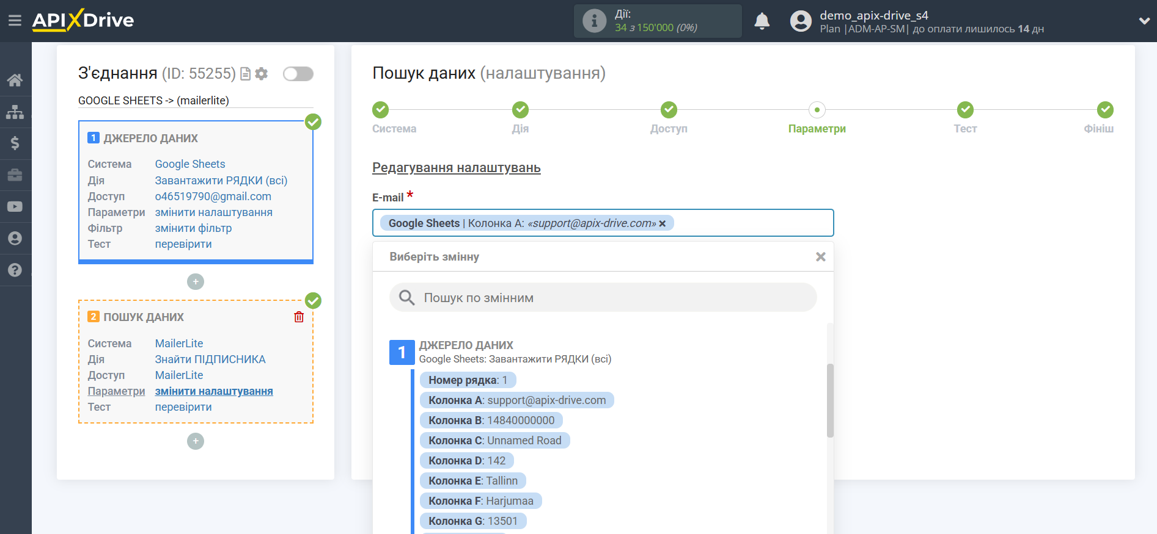Select Колонка B 14840000000 variable

pos(491,420)
